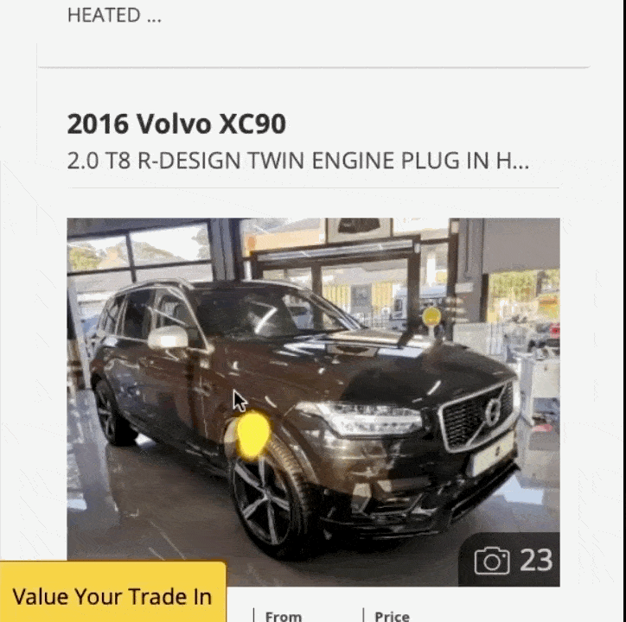626x622 pixels.
Task: Click the dark photo counter badge background
Action: tap(509, 559)
